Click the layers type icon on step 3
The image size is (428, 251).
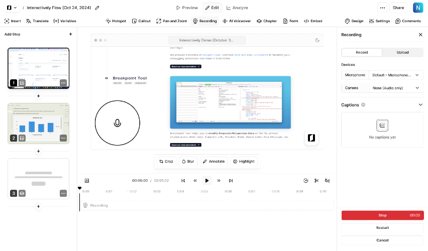[x=22, y=193]
